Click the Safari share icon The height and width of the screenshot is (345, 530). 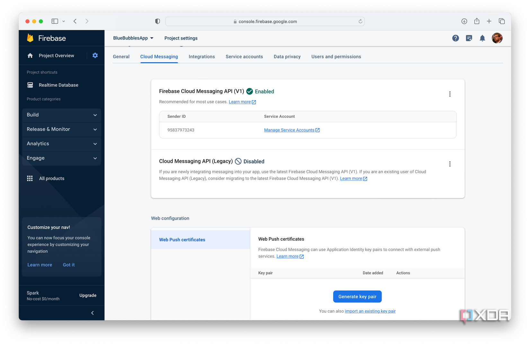tap(477, 21)
